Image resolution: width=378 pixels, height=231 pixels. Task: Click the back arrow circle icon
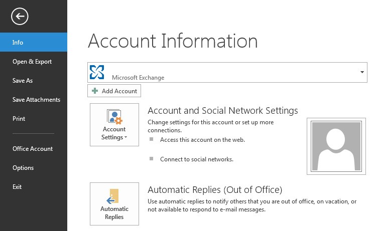(20, 17)
